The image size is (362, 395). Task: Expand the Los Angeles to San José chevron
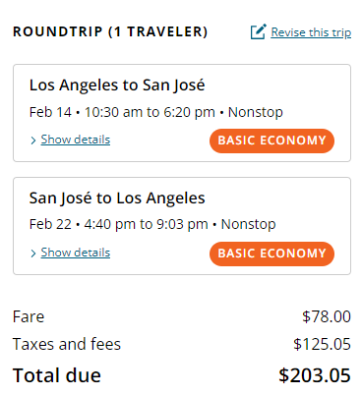33,141
